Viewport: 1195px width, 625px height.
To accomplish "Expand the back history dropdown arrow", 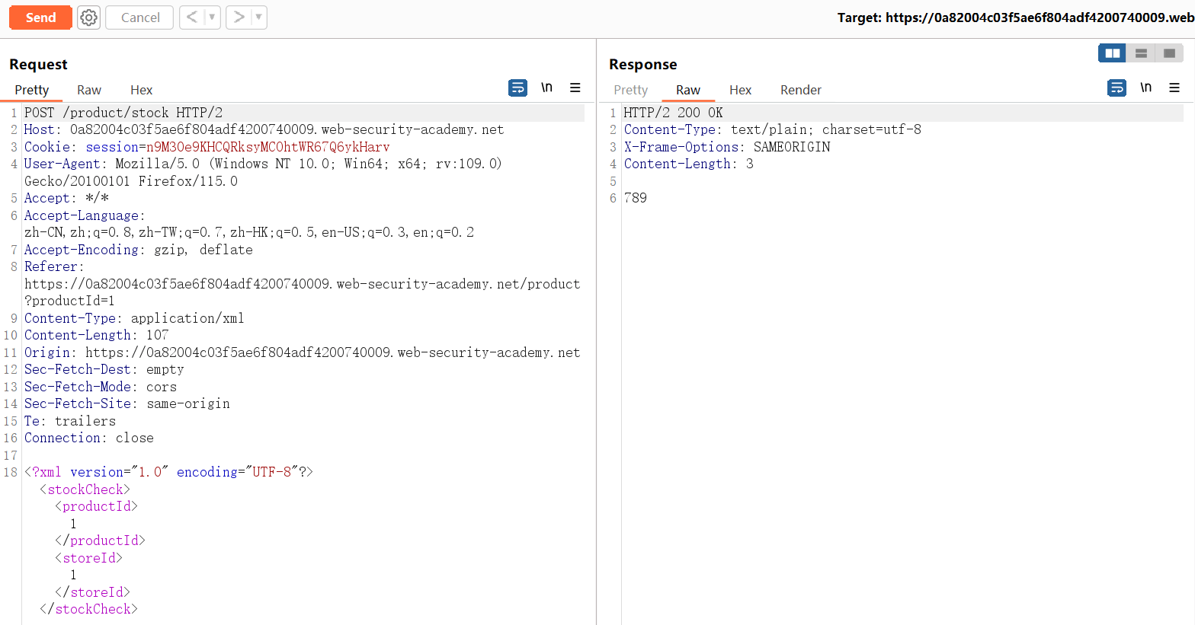I will [212, 18].
